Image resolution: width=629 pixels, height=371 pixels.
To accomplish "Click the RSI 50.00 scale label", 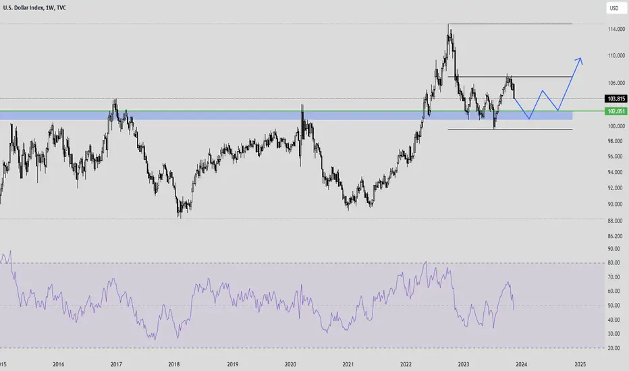I will tap(613, 306).
